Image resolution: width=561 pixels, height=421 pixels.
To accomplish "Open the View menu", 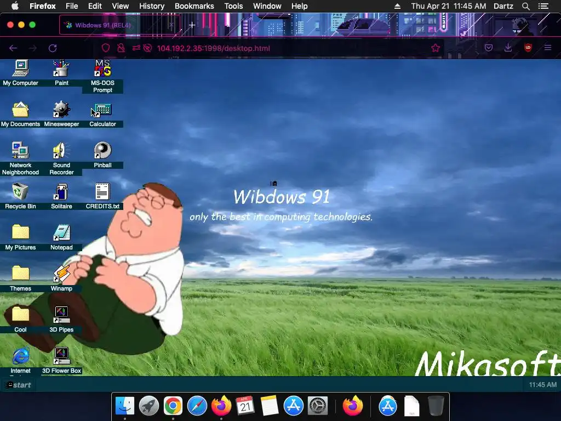I will tap(120, 6).
